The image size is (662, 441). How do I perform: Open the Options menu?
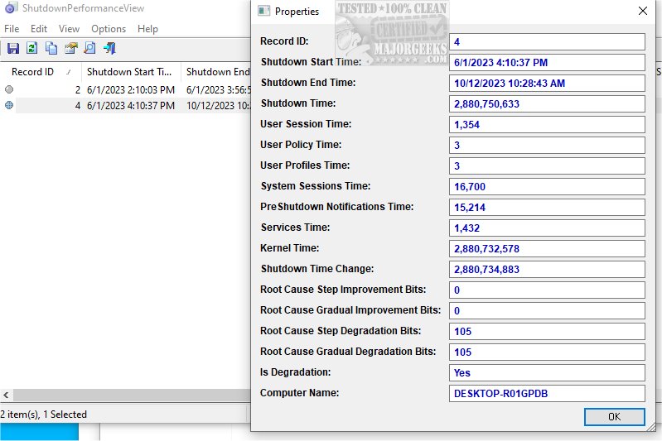click(x=109, y=29)
